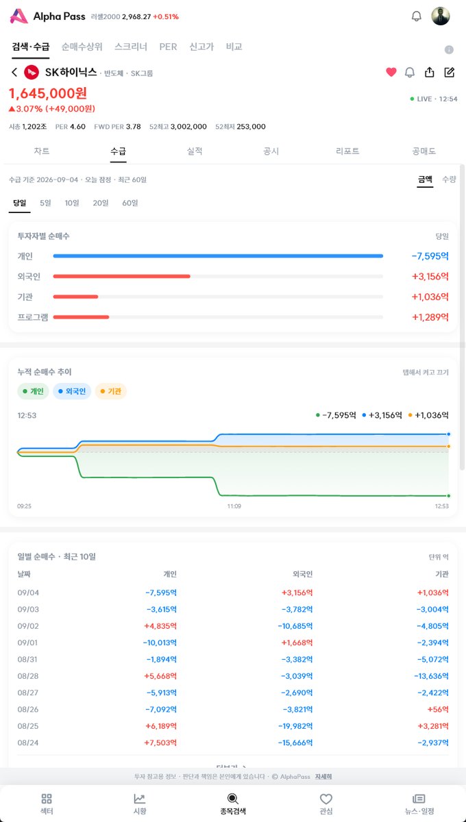Open the user profile avatar

441,16
